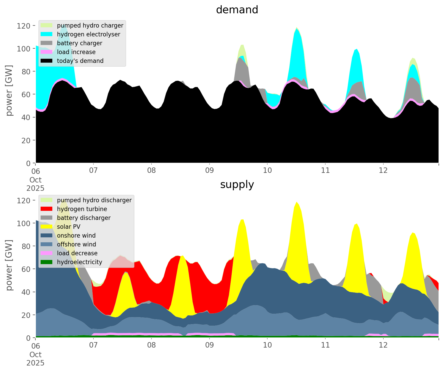Image resolution: width=444 pixels, height=372 pixels.
Task: Click the cyan hydrogen electrolyser legend swatch
Action: pos(47,34)
